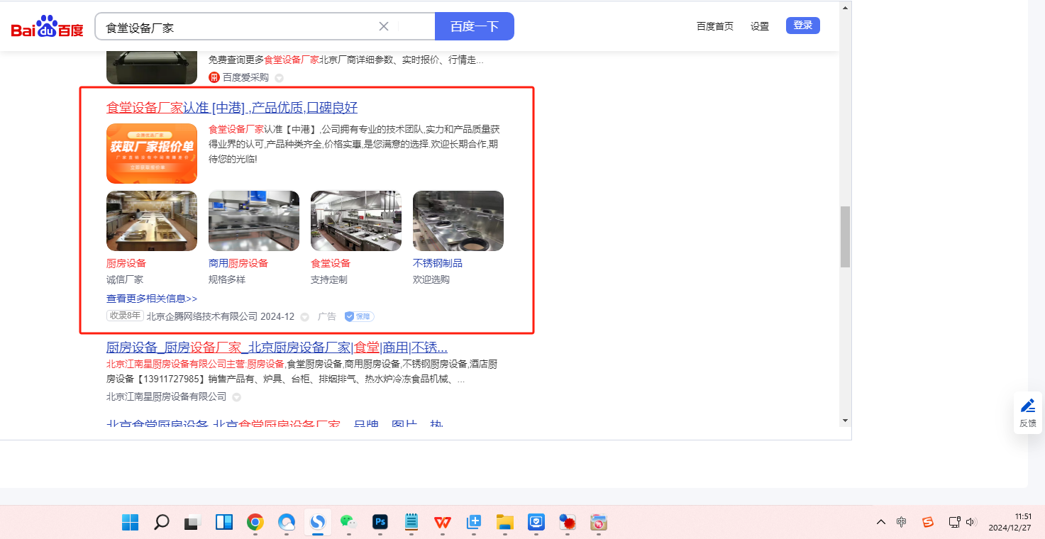Click the Baidu logo

tap(47, 27)
